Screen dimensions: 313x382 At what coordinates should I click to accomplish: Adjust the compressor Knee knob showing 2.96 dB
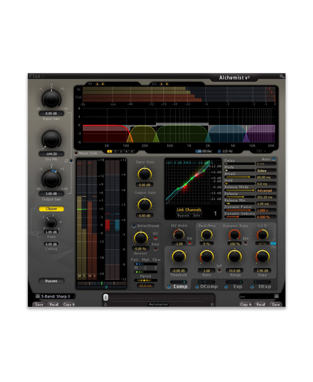pyautogui.click(x=262, y=257)
